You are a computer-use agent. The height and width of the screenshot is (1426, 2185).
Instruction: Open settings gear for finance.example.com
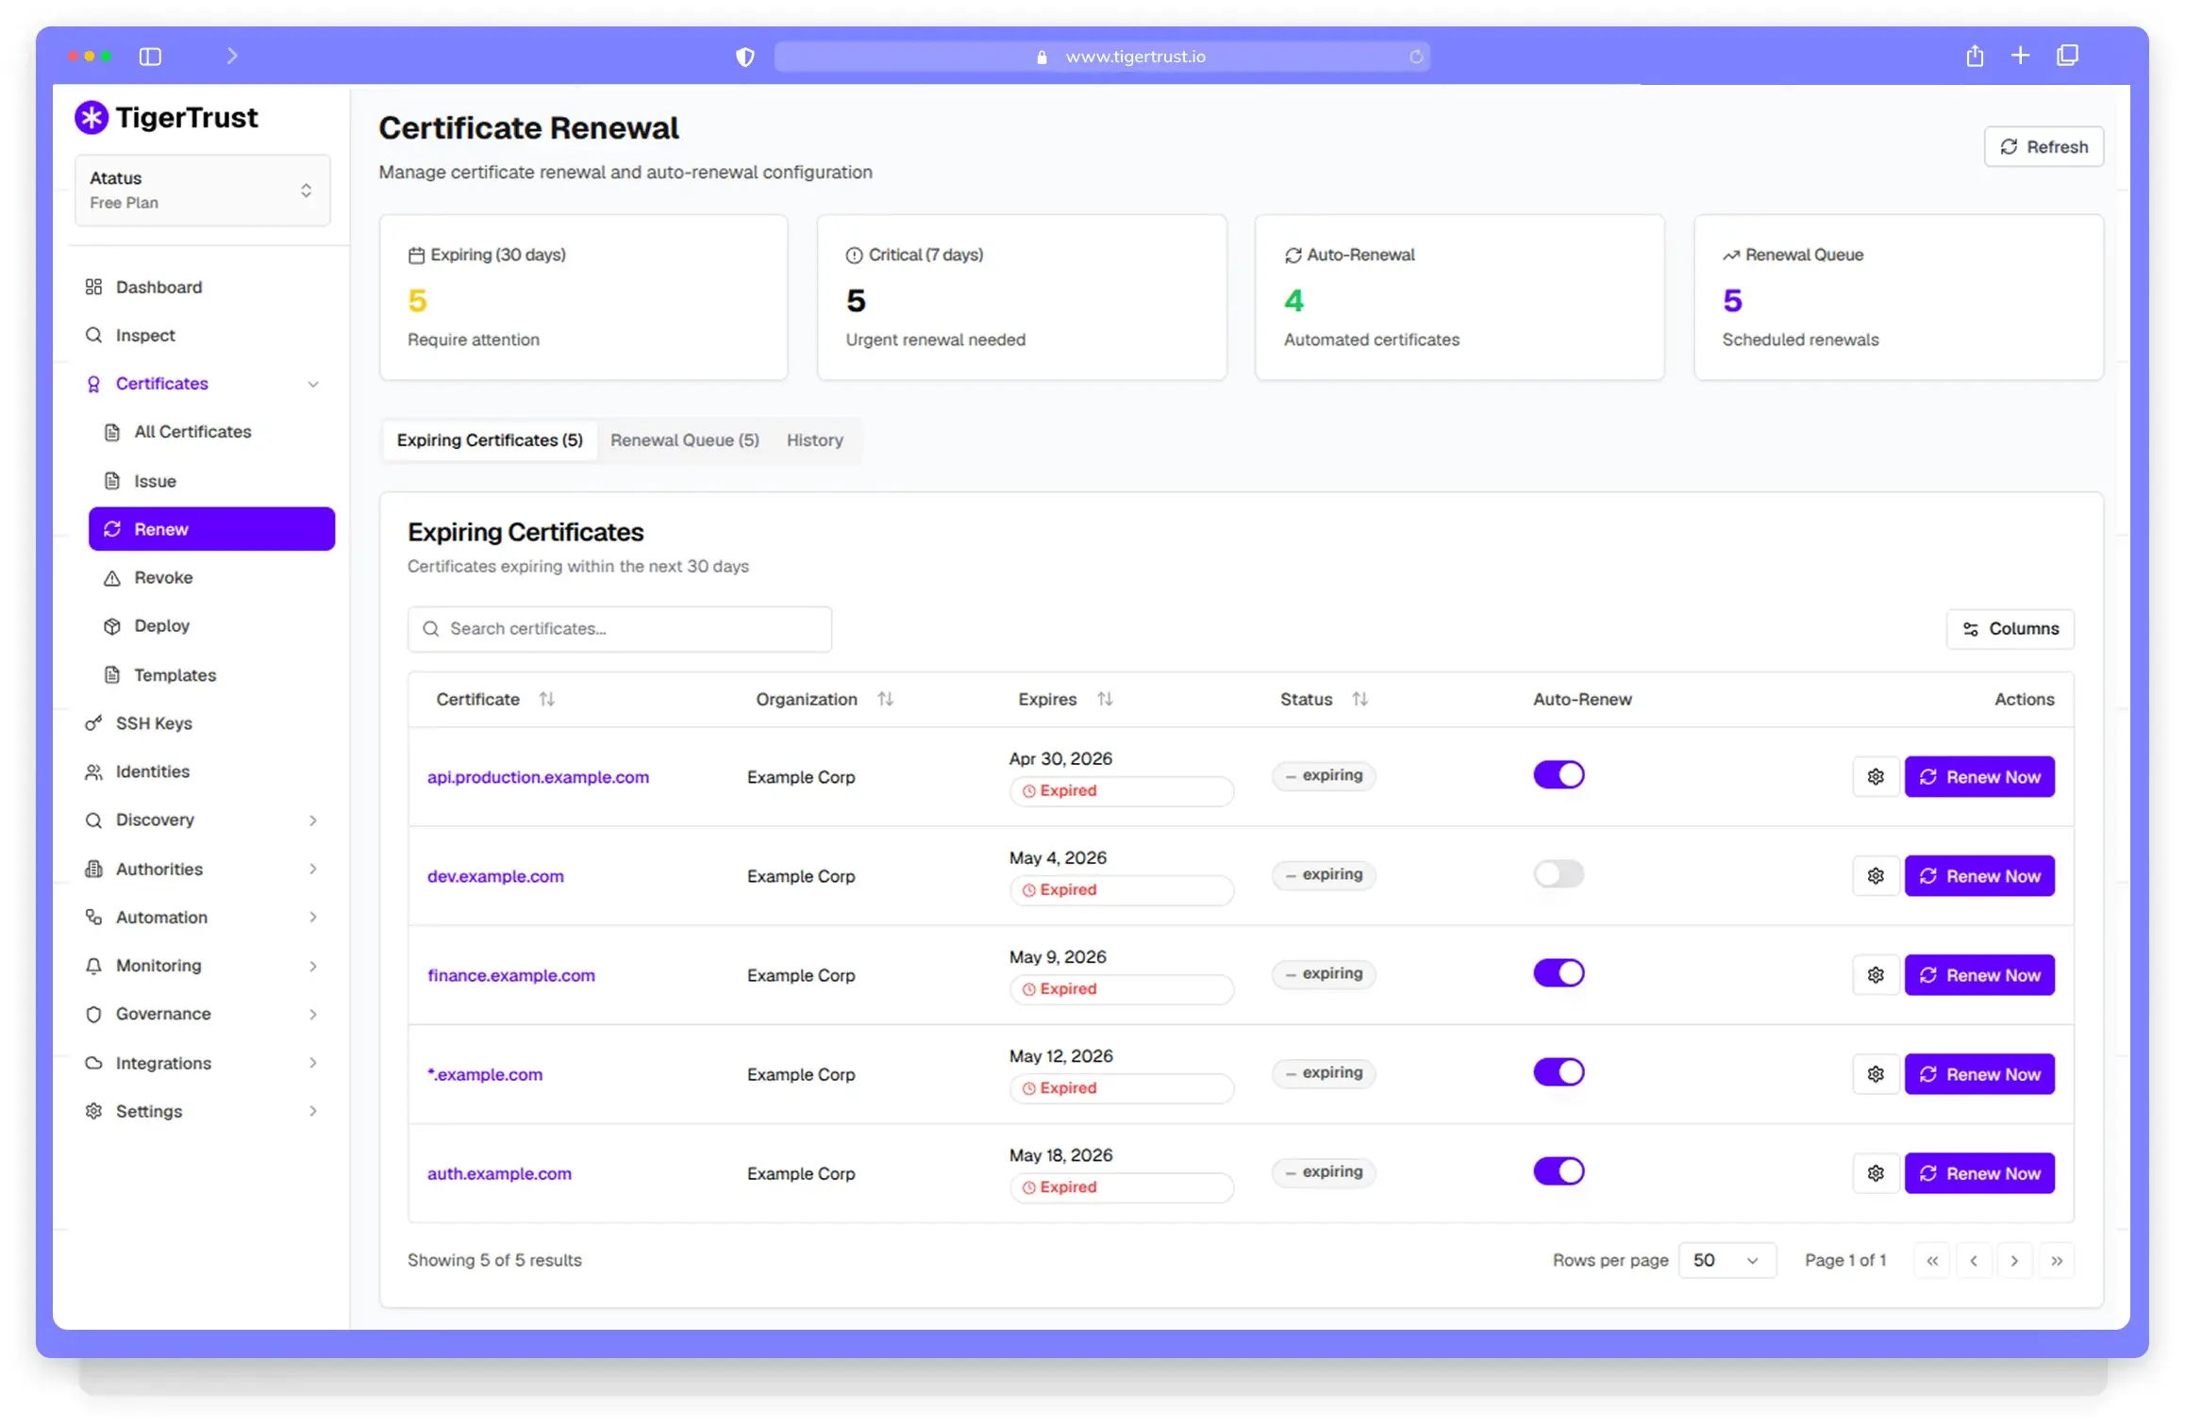(1876, 974)
